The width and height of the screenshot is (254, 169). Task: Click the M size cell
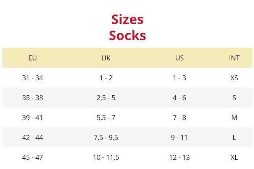(234, 118)
